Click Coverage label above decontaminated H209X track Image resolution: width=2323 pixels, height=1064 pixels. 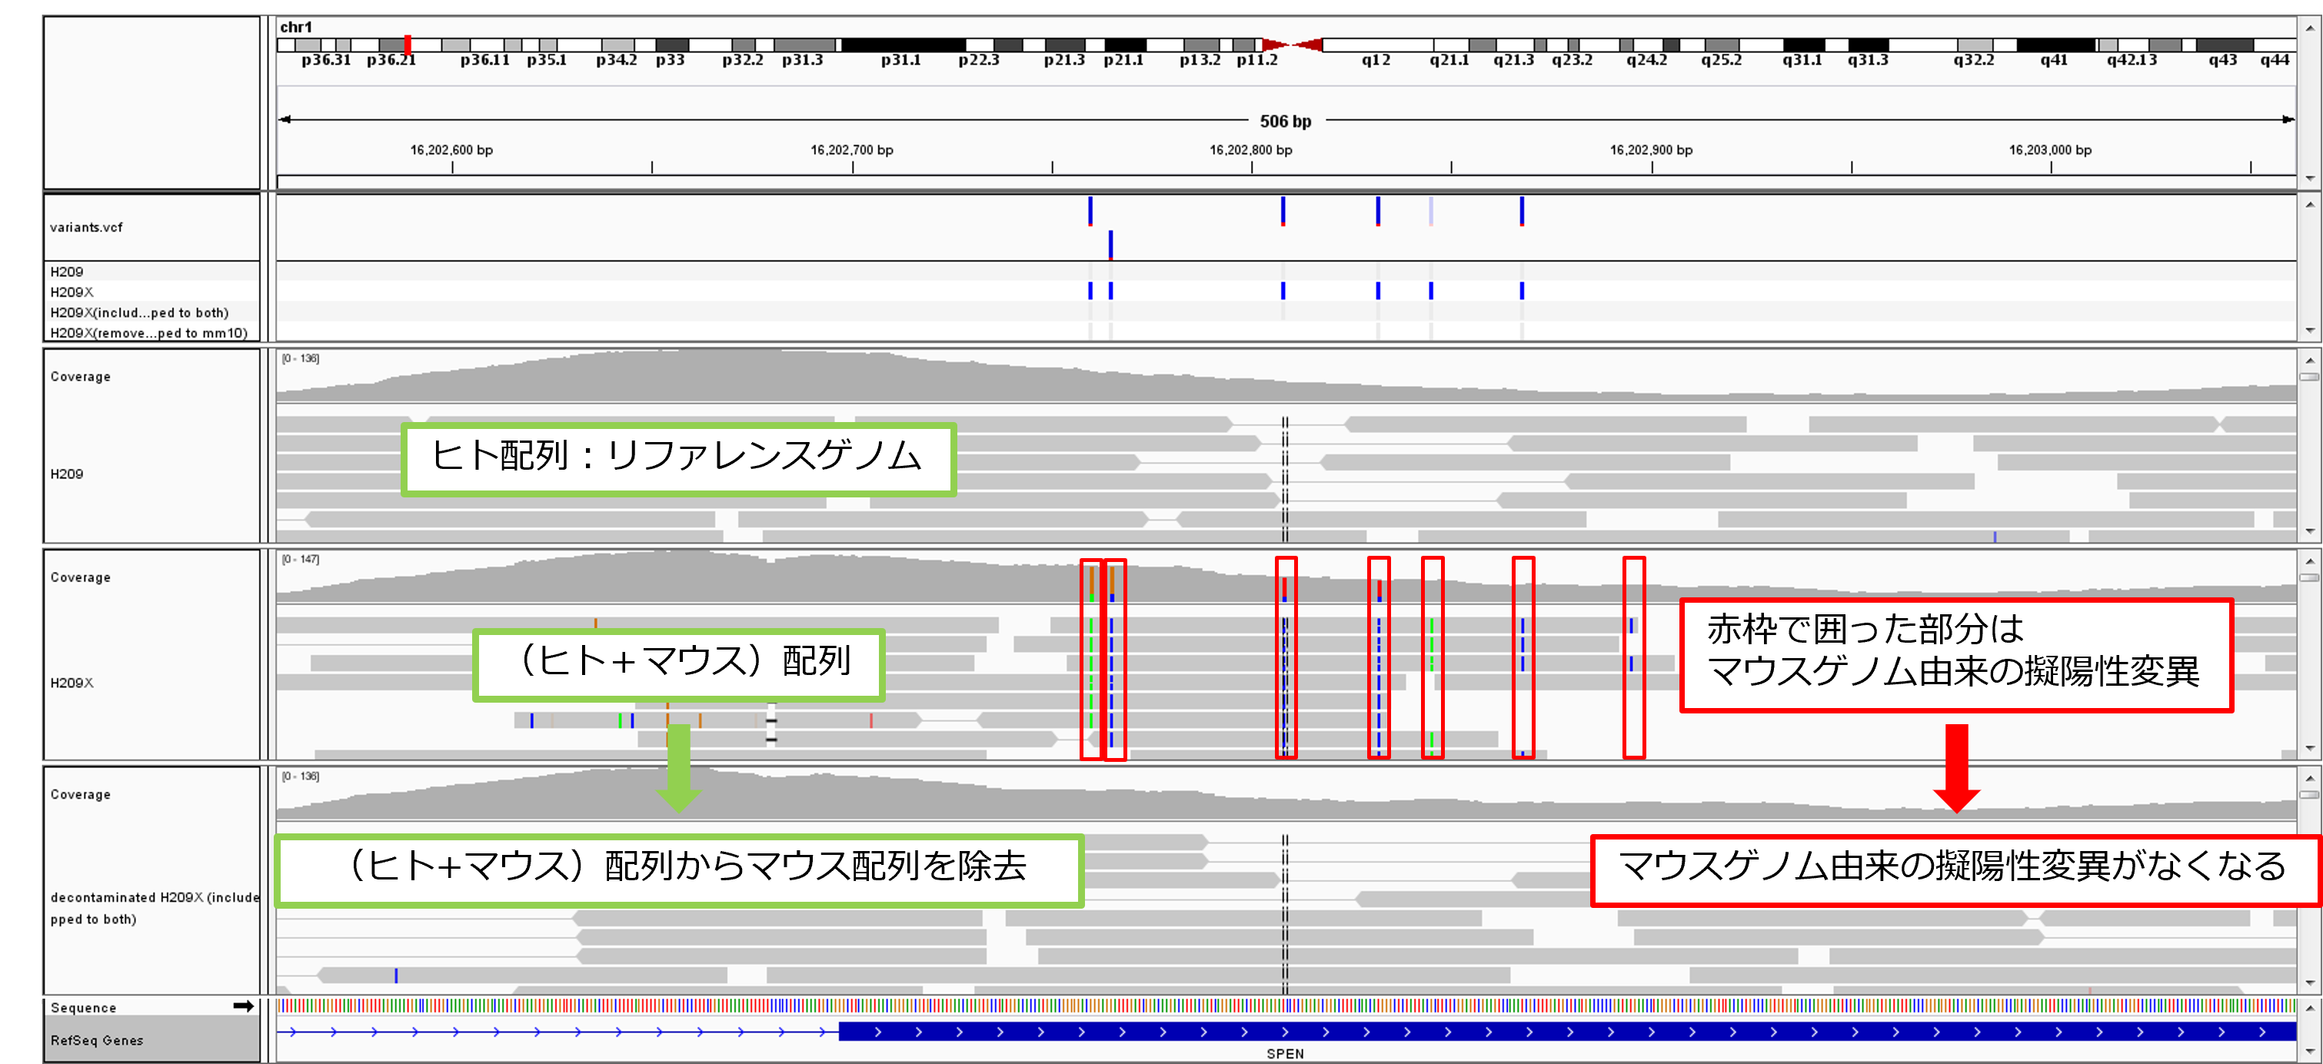(80, 794)
